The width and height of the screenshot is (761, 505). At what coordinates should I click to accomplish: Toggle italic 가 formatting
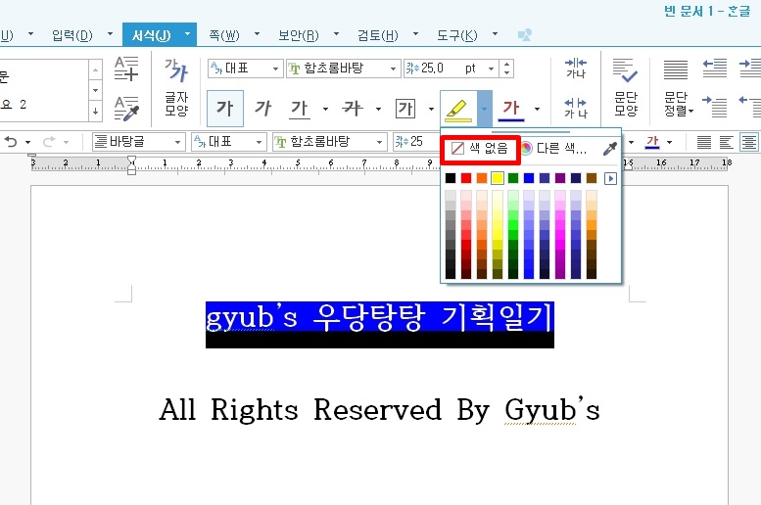coord(262,109)
